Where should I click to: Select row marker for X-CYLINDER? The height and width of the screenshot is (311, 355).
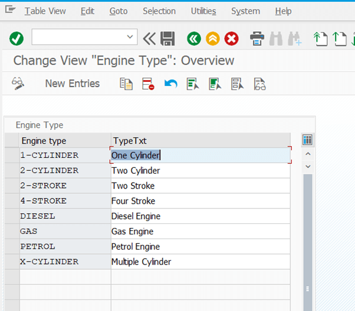pyautogui.click(x=12, y=262)
